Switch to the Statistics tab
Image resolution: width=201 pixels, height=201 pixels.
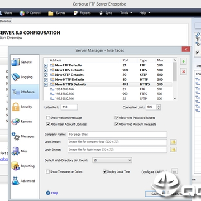click(x=6, y=21)
